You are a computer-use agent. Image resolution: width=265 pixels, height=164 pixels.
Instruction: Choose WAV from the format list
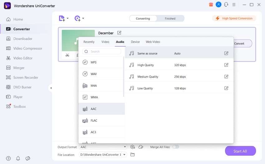tap(101, 74)
